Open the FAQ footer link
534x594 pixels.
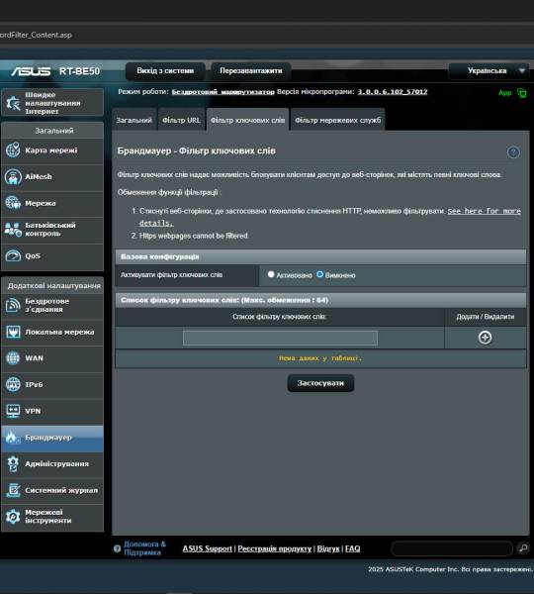click(353, 548)
